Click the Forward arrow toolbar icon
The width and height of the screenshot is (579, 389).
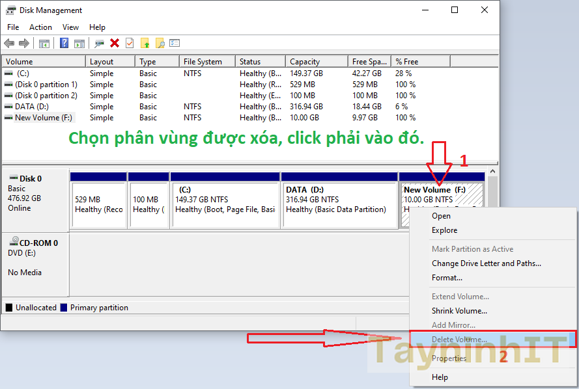24,44
